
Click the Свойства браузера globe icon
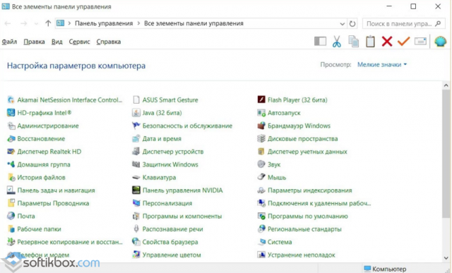point(136,242)
